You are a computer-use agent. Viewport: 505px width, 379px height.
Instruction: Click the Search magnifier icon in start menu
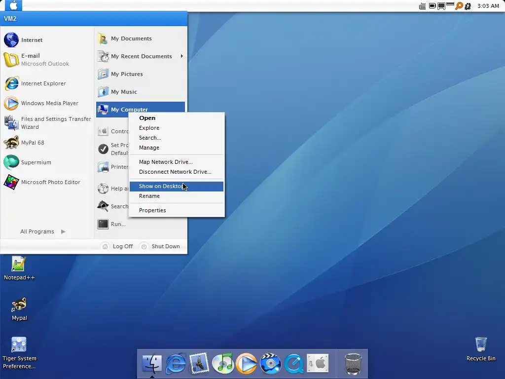pyautogui.click(x=103, y=206)
